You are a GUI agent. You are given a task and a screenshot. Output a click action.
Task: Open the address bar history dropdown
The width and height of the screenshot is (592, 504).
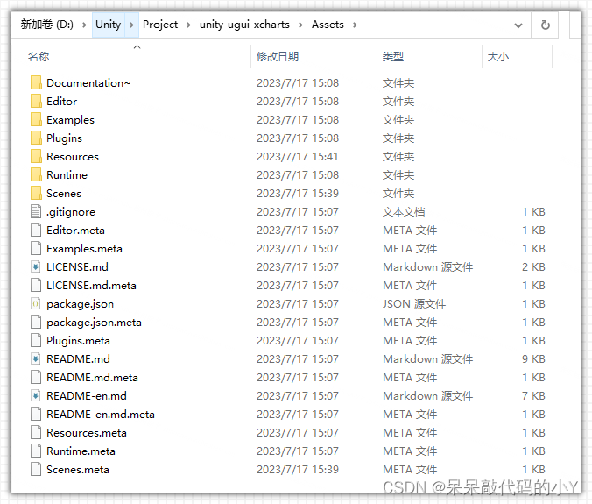[518, 25]
